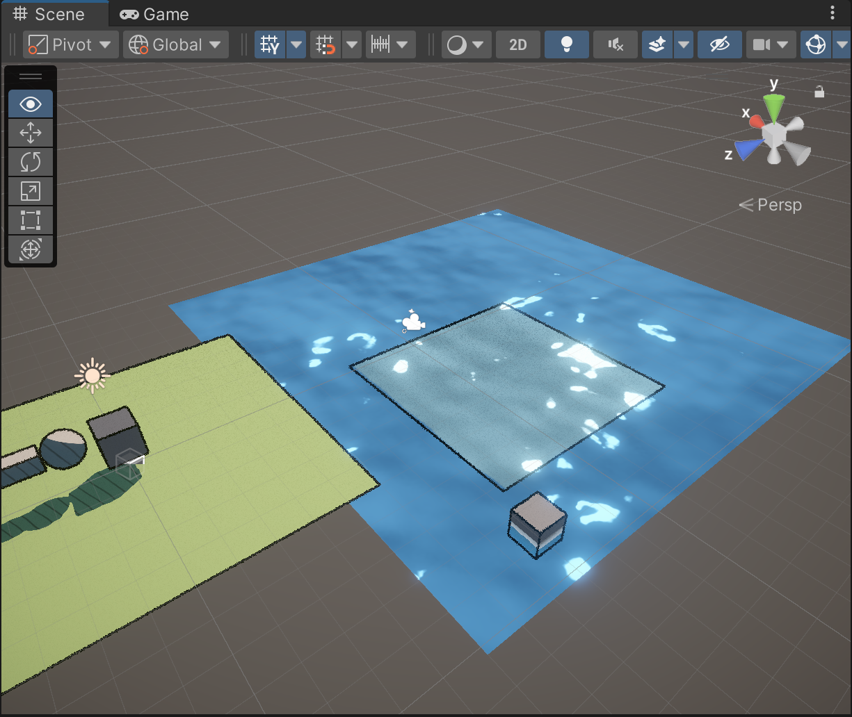
Task: Select the View hand/eye tool
Action: [x=31, y=104]
